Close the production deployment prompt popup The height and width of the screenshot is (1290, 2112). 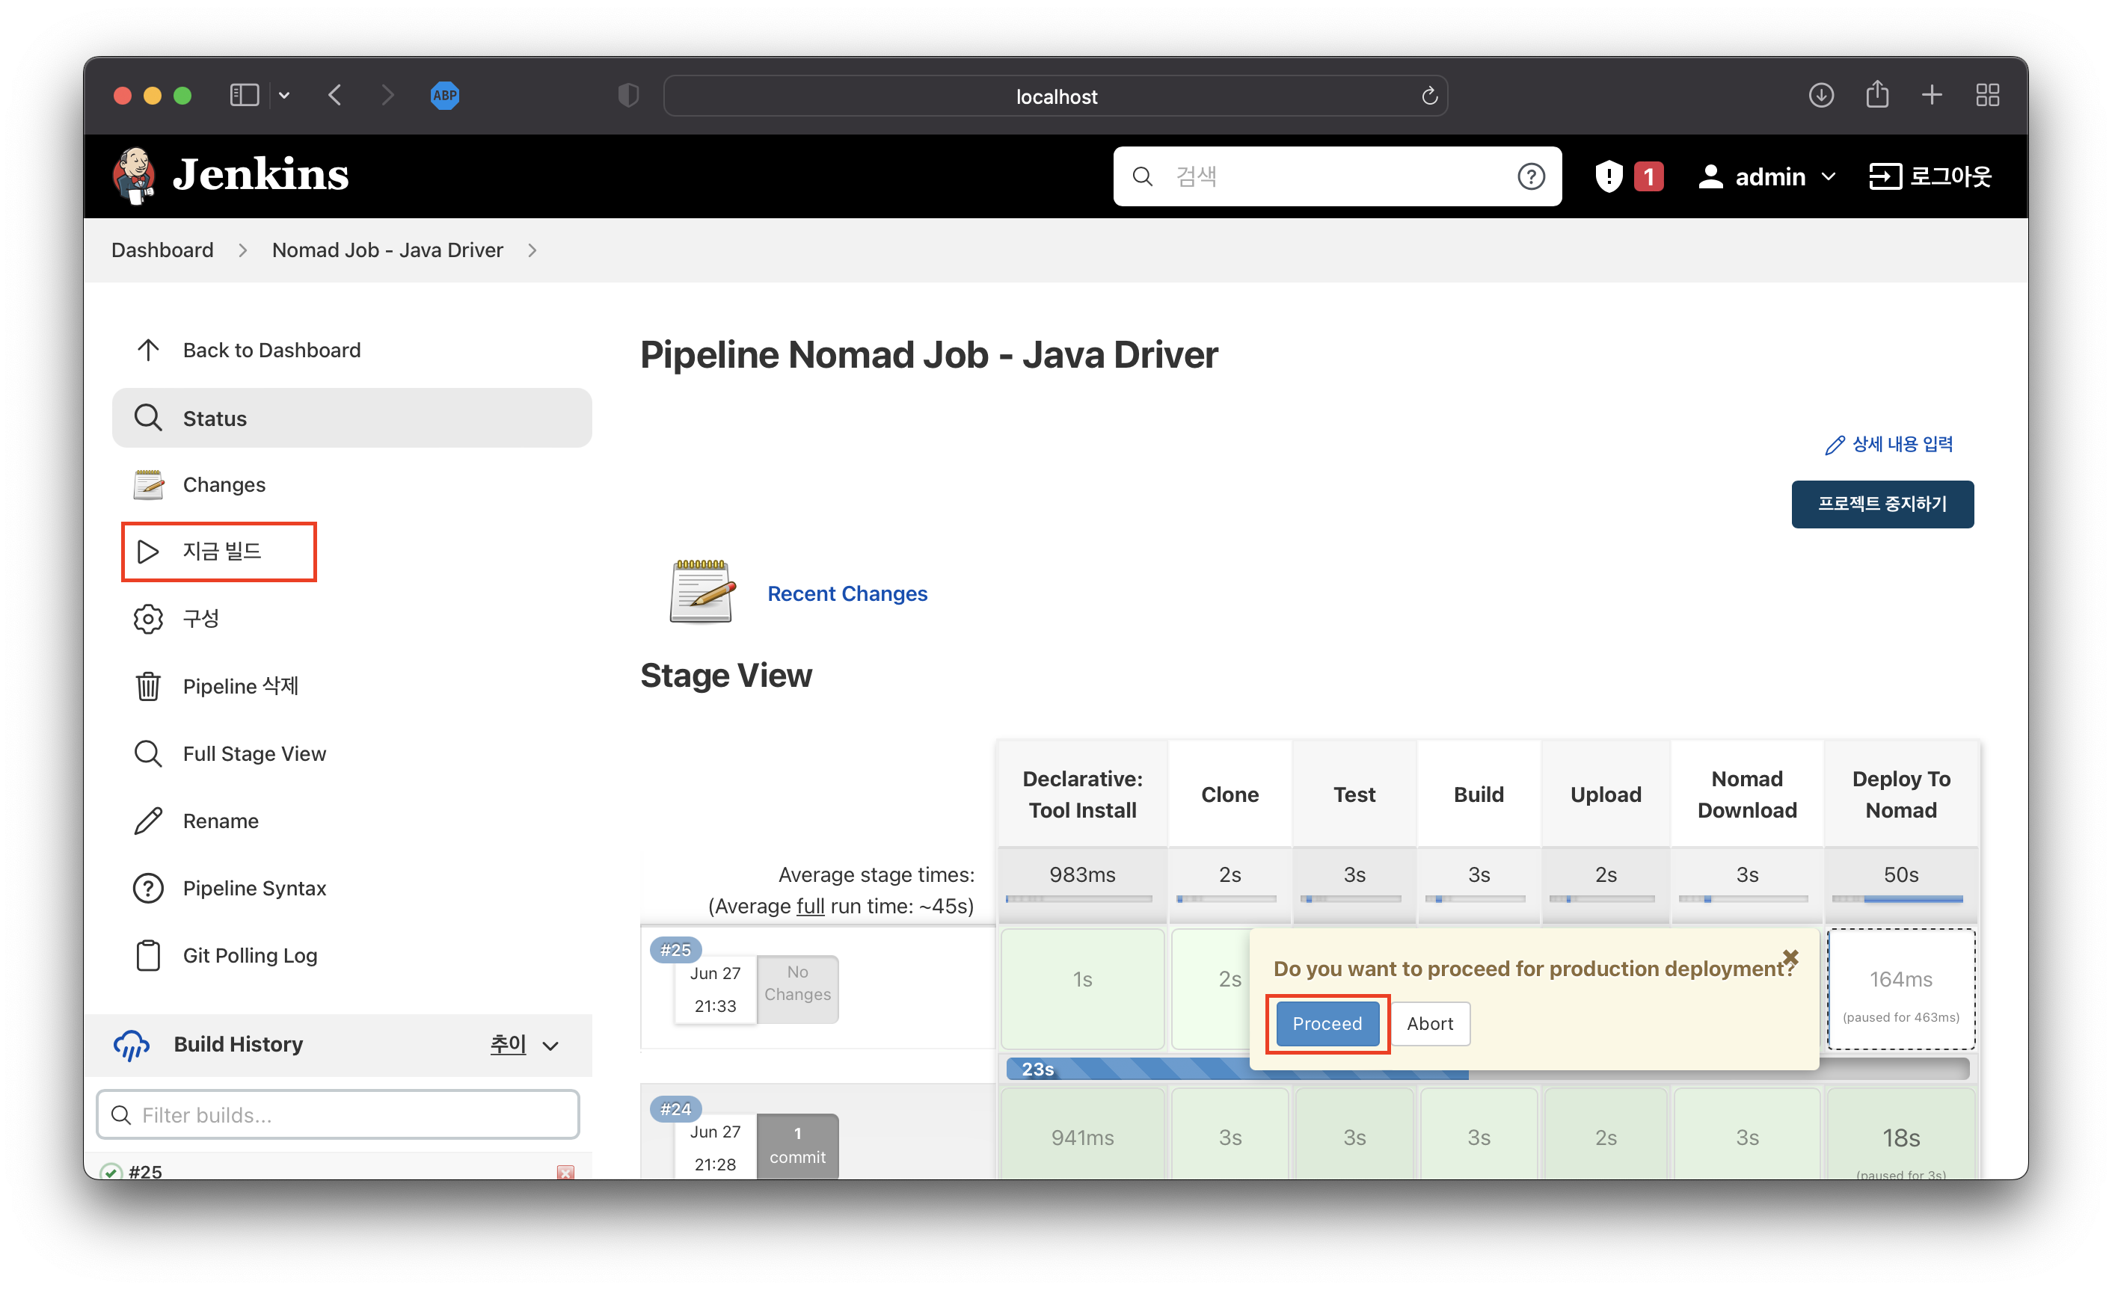point(1790,957)
